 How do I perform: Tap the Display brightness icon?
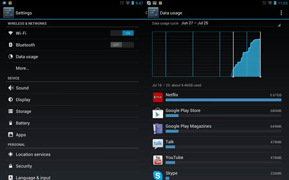pyautogui.click(x=11, y=99)
